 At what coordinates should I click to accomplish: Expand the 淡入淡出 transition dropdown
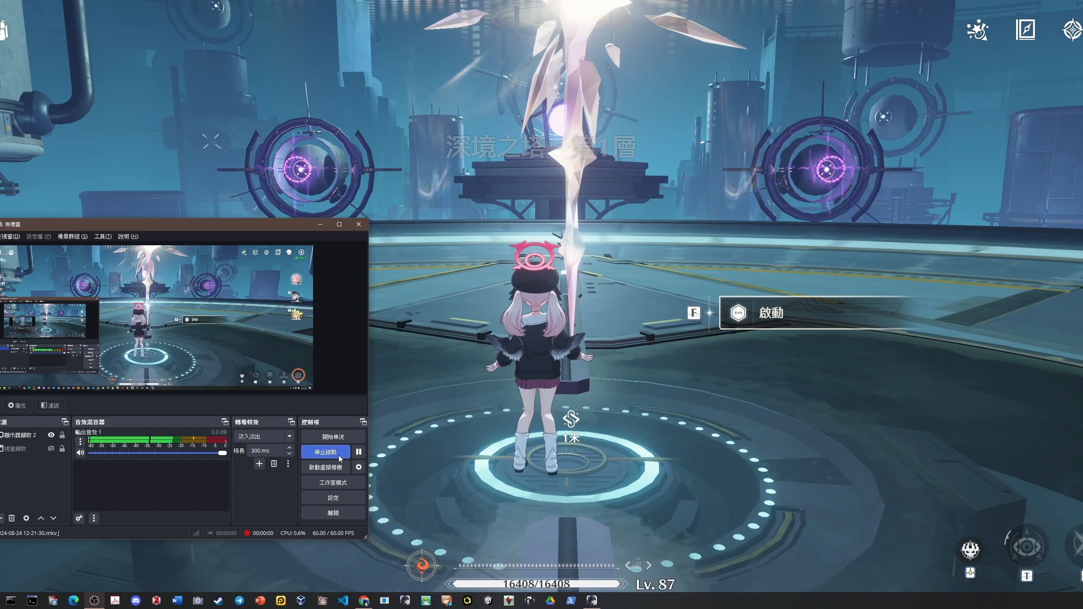coord(289,436)
